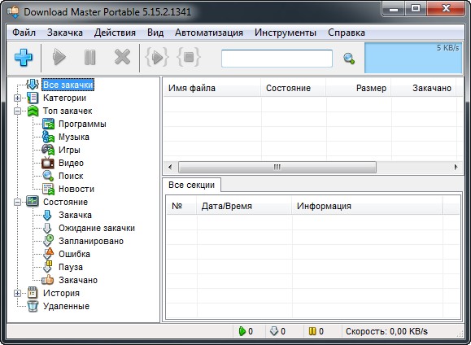Screen dimensions: 471x345
Task: Click the Запланировано clock icon
Action: point(48,241)
